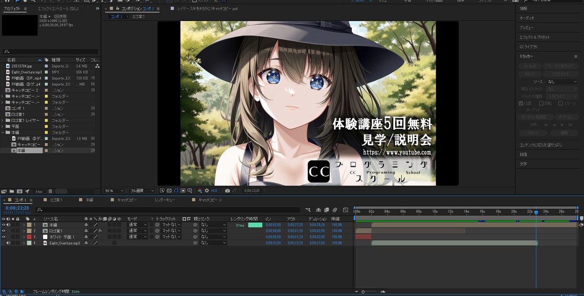
Task: Switch to the 本編 timeline tab
Action: pyautogui.click(x=90, y=200)
